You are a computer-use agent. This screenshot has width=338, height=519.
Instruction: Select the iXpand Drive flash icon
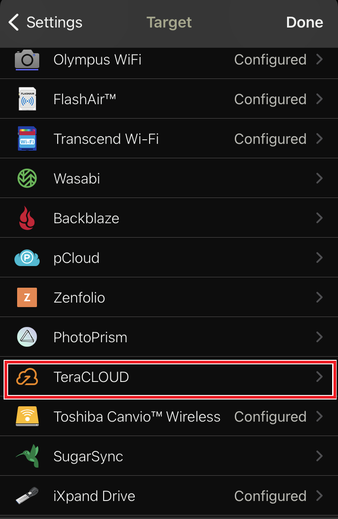(x=28, y=496)
